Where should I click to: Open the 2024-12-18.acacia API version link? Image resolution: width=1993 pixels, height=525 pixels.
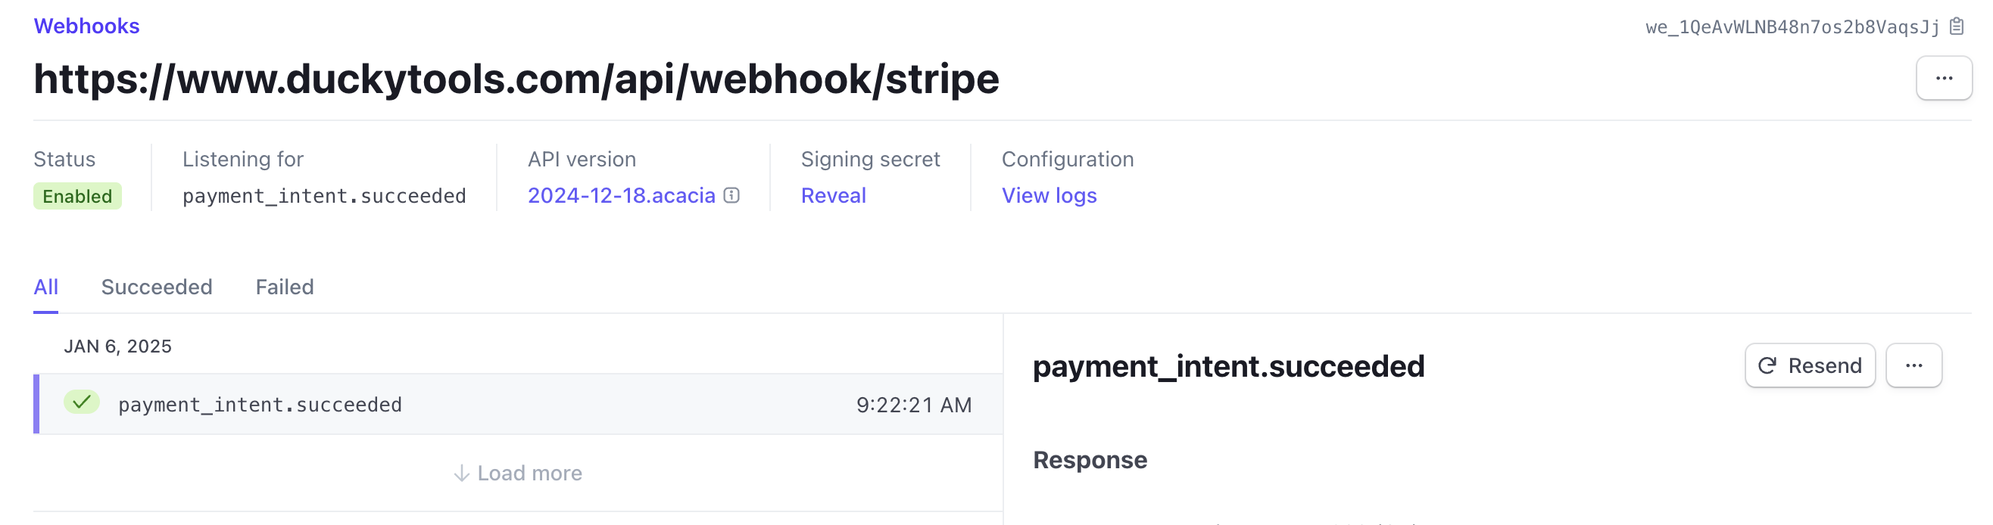pos(621,196)
